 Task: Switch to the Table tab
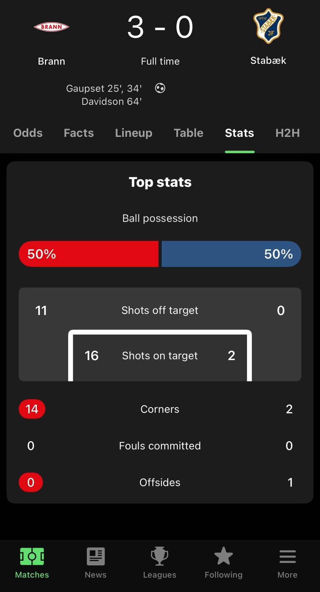189,133
